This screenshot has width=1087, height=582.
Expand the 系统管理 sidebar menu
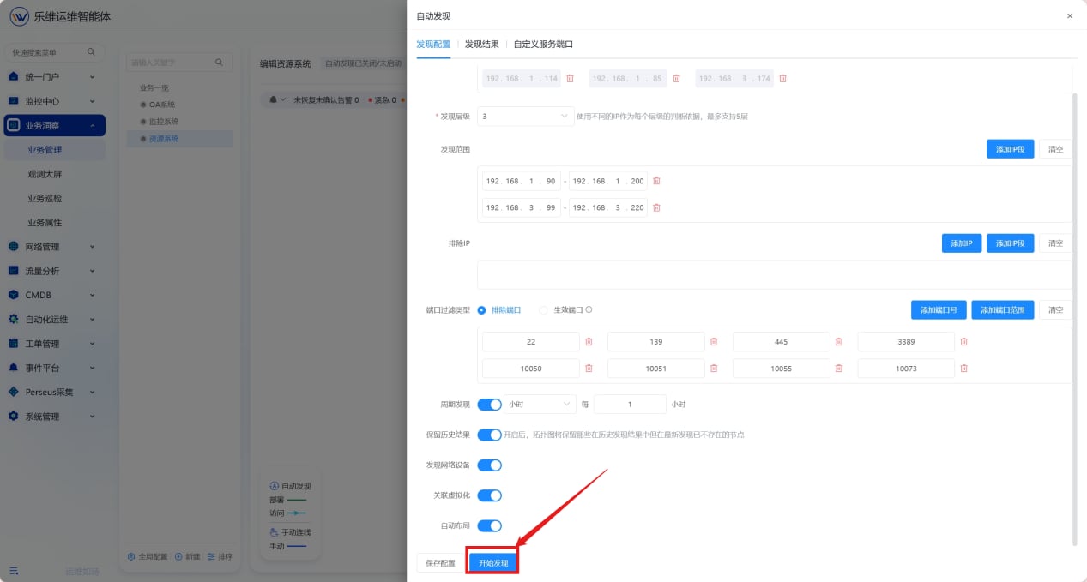pos(54,417)
